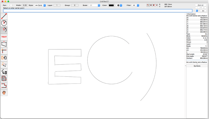Image resolution: width=209 pixels, height=119 pixels.
Task: Click the Zoom all button
Action: [200, 5]
